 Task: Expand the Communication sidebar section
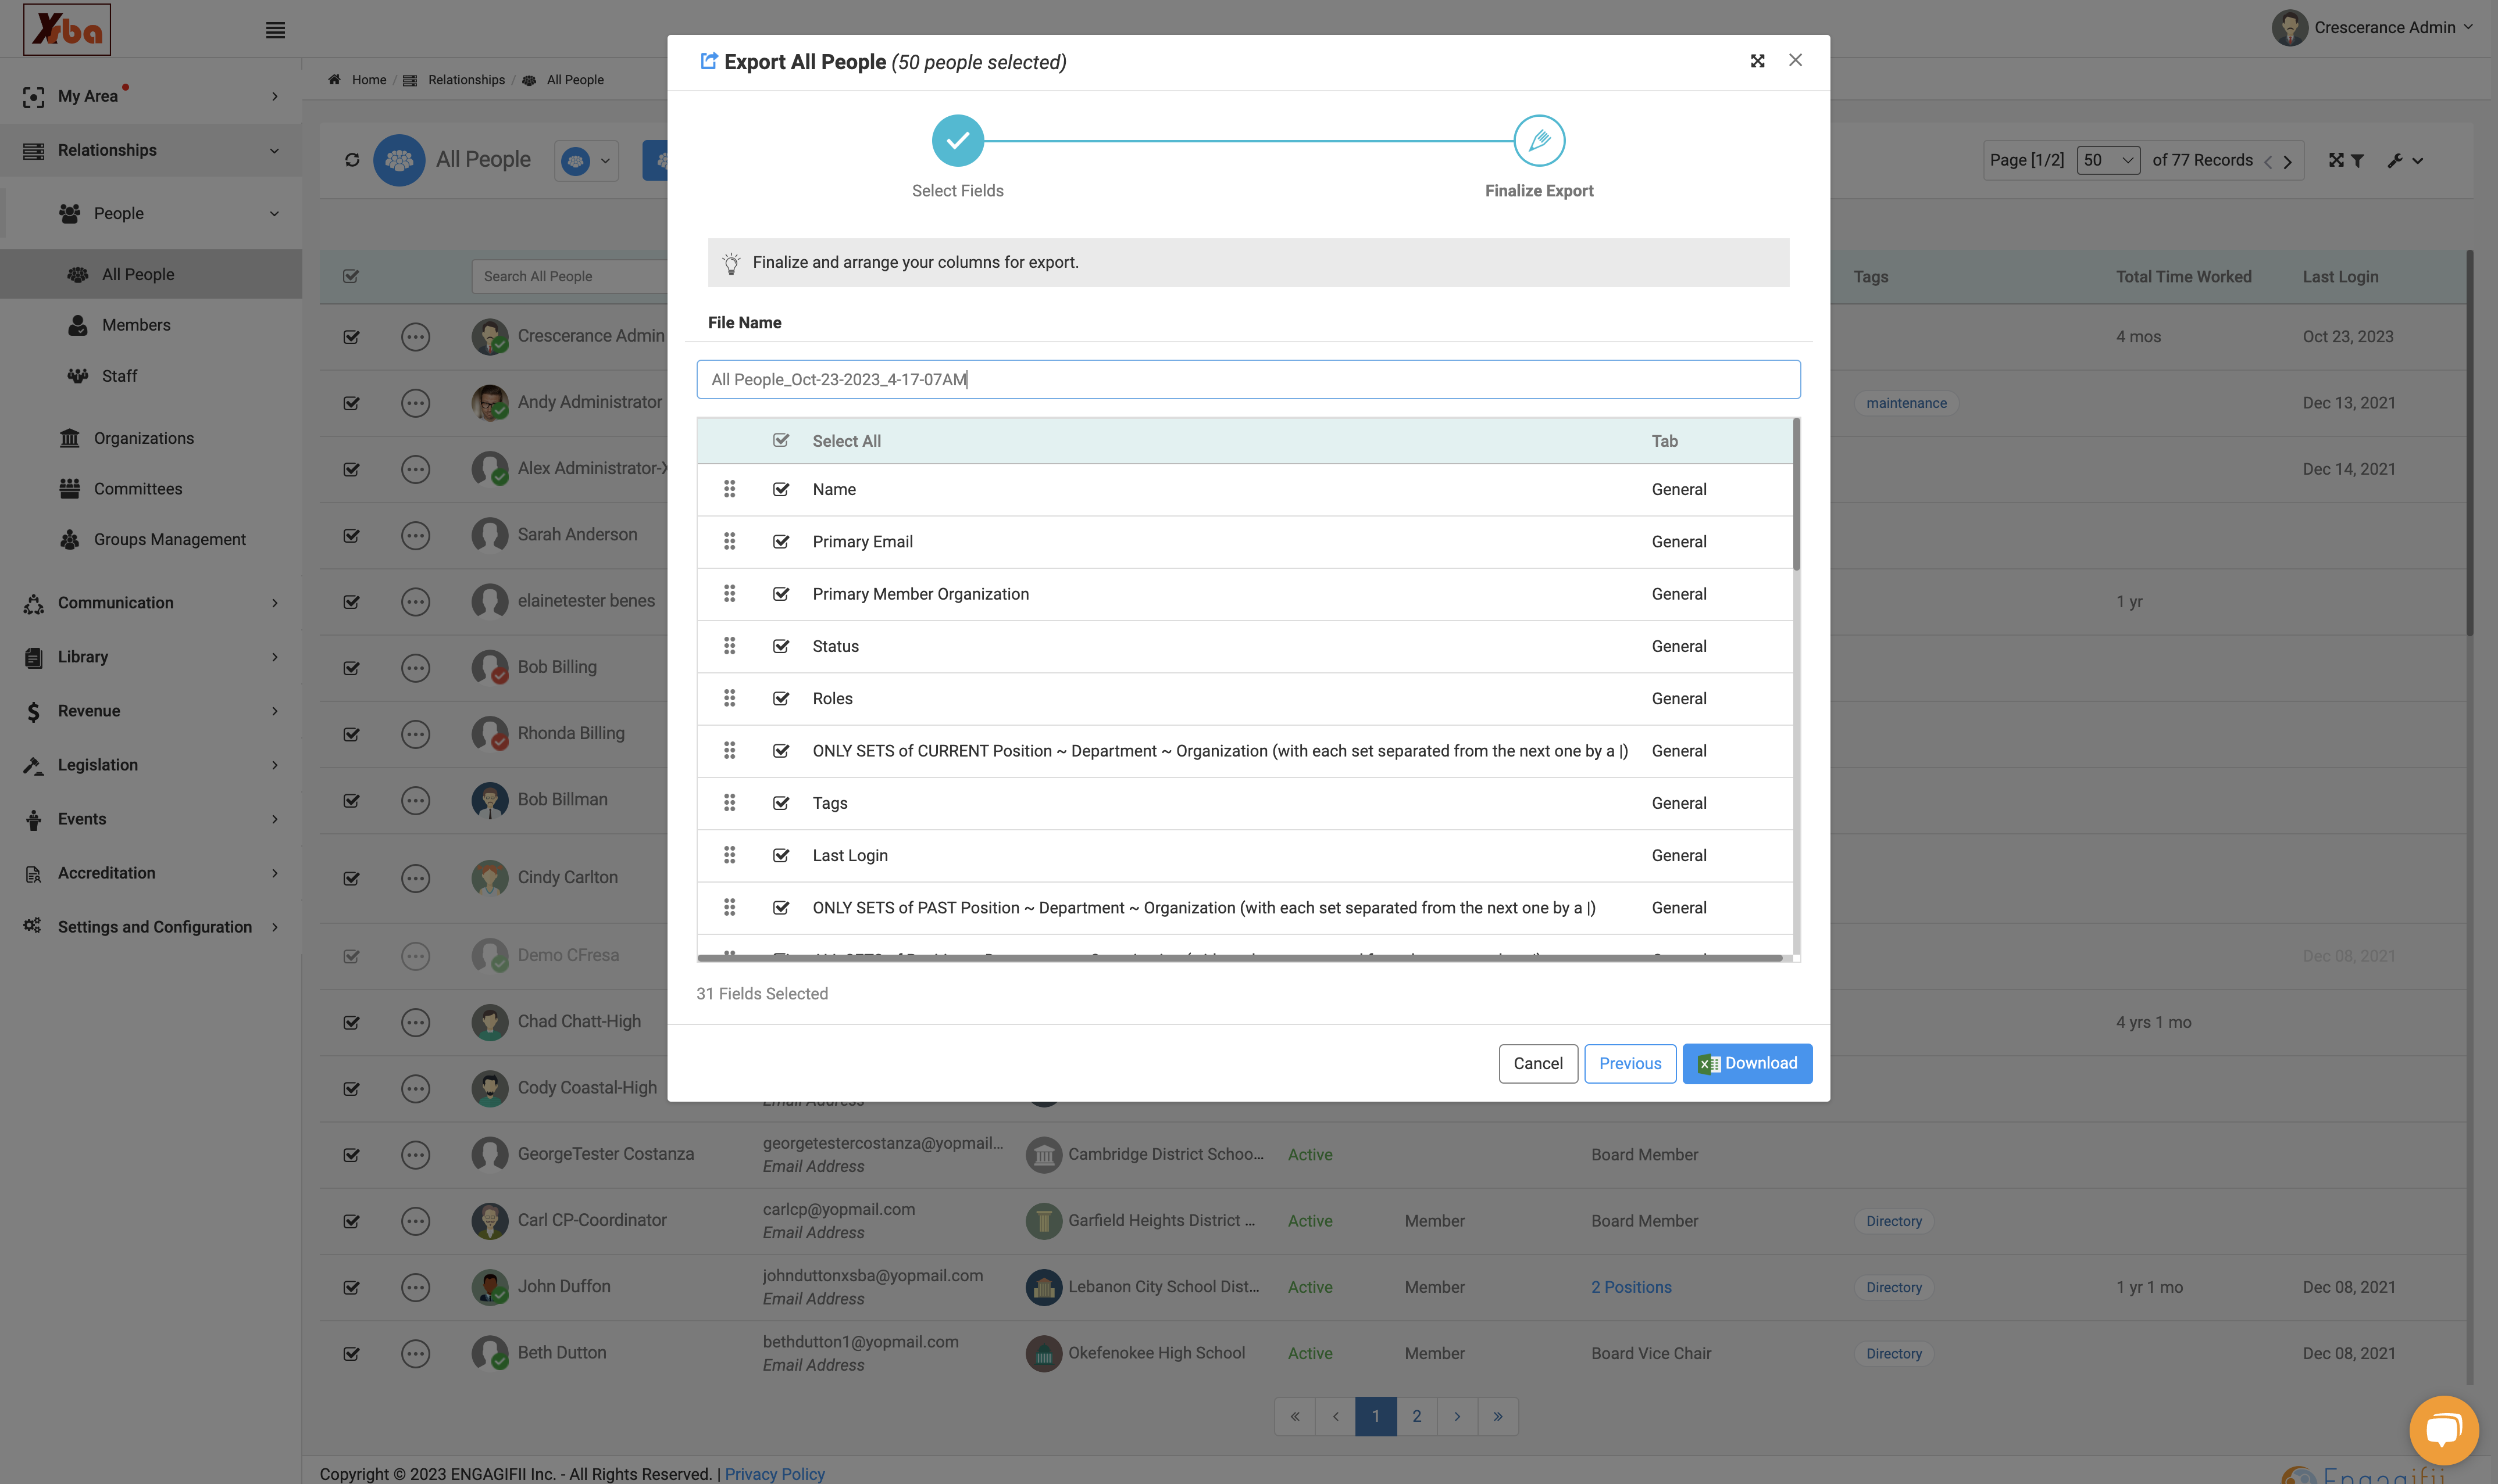151,603
